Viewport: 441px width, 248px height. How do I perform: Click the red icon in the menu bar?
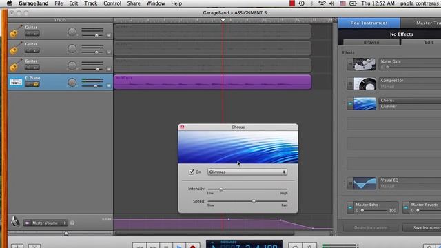[292, 3]
